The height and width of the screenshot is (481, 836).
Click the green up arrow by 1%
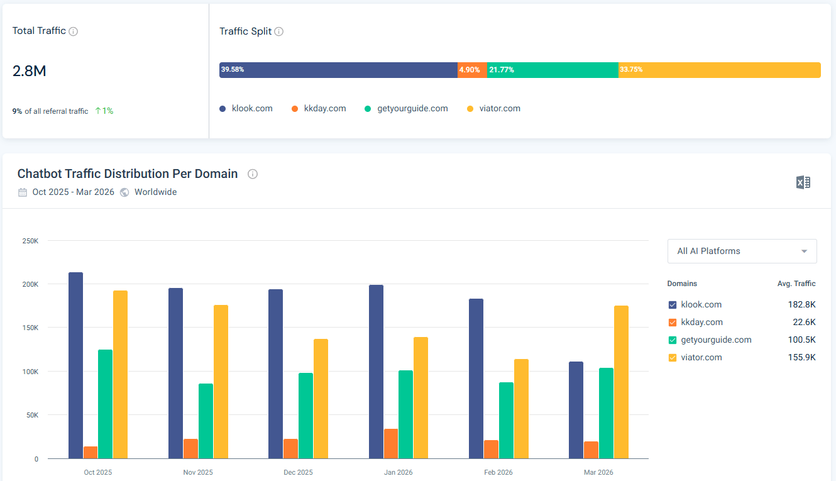pos(98,111)
